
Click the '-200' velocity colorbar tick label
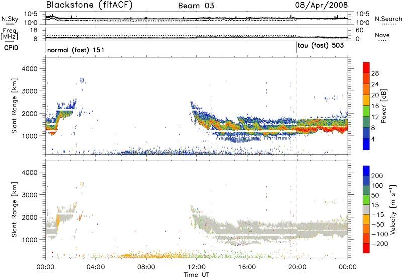click(x=380, y=244)
